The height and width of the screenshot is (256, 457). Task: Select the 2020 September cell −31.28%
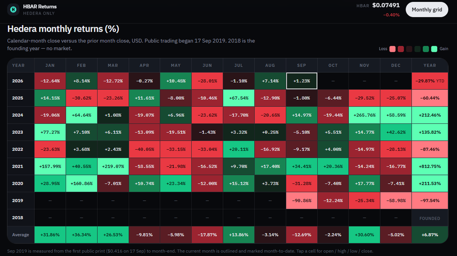coord(302,184)
